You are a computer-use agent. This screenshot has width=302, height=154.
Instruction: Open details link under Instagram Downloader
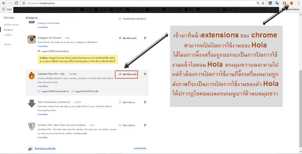tap(43, 27)
